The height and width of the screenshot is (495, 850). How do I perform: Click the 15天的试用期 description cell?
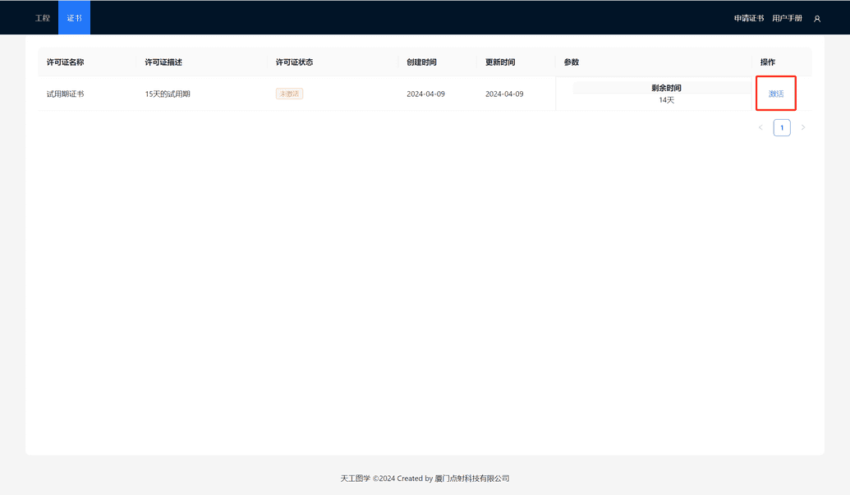pyautogui.click(x=168, y=94)
